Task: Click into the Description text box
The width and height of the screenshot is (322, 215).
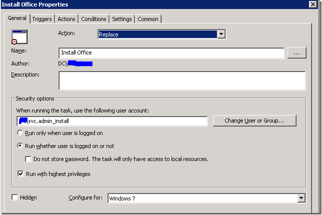Action: coord(181,80)
